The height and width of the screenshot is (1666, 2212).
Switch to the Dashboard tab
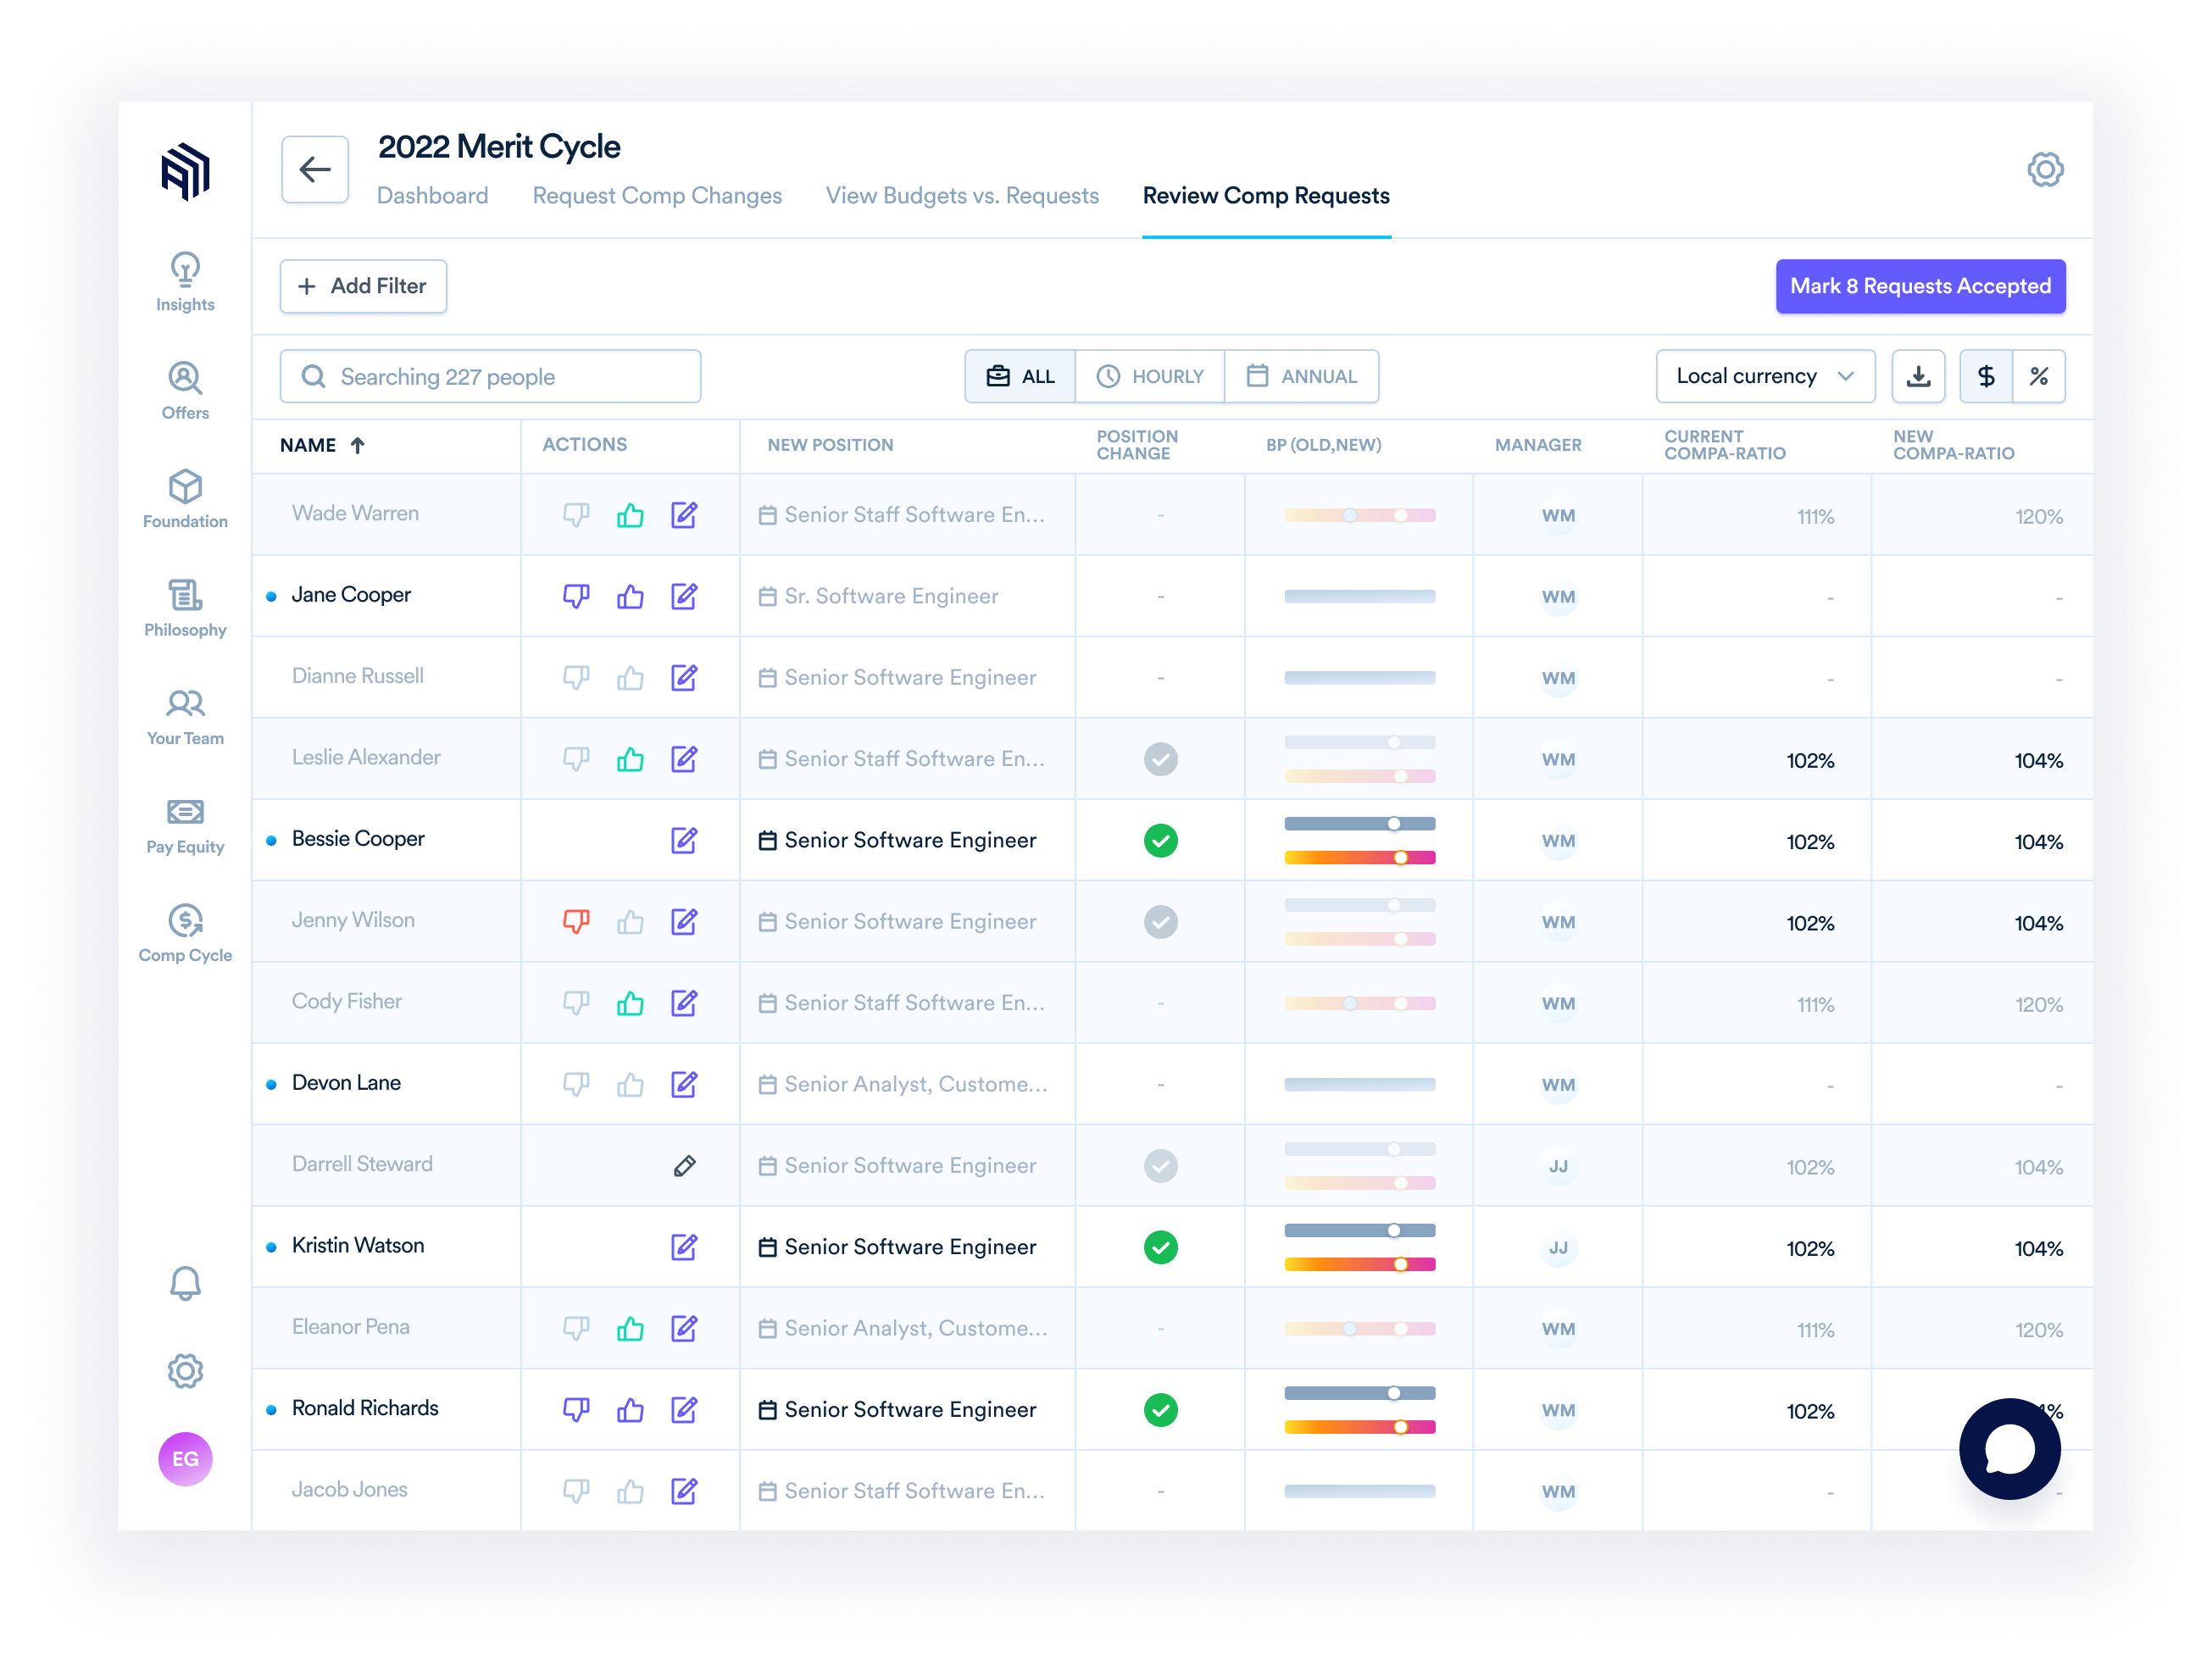click(x=433, y=195)
